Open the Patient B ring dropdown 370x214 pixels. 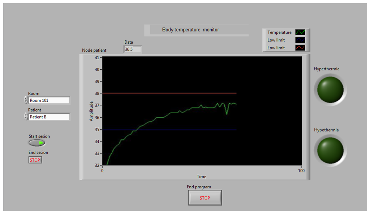coord(49,117)
